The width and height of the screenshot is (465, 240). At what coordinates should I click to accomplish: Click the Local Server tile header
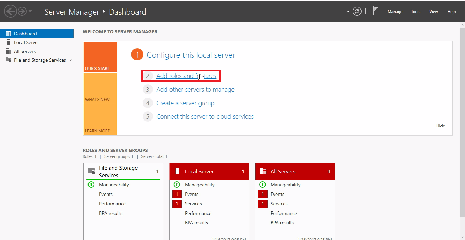(x=209, y=171)
